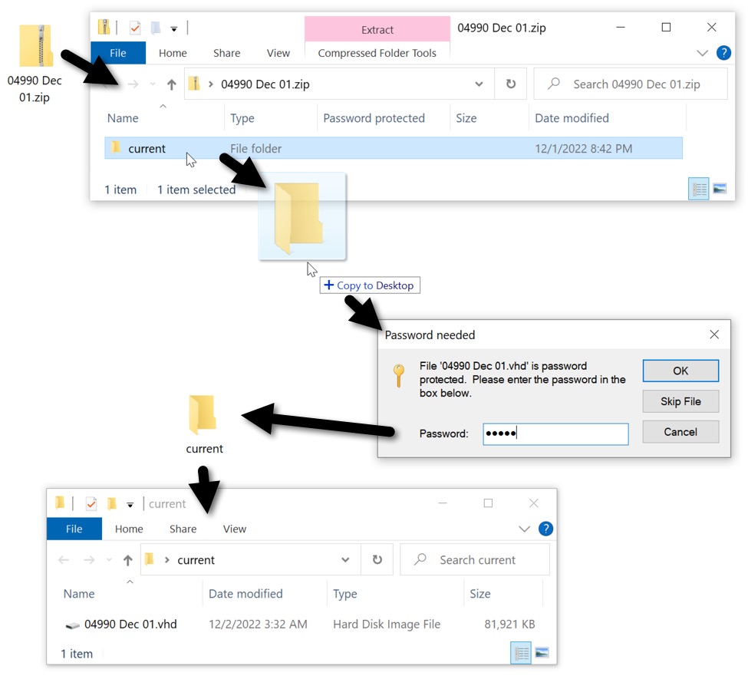The image size is (748, 679).
Task: Select the current folder row in zip
Action: click(x=394, y=148)
